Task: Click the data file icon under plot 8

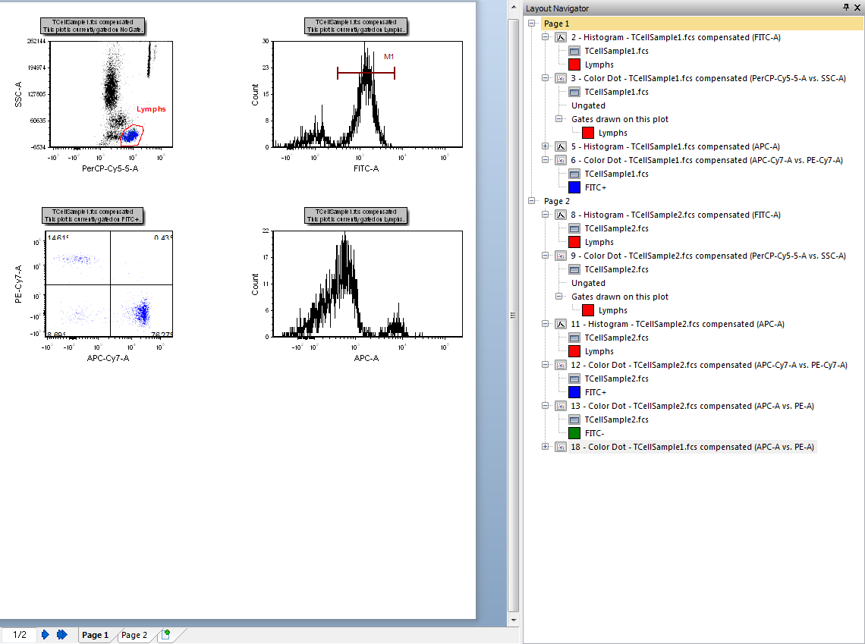Action: 574,228
